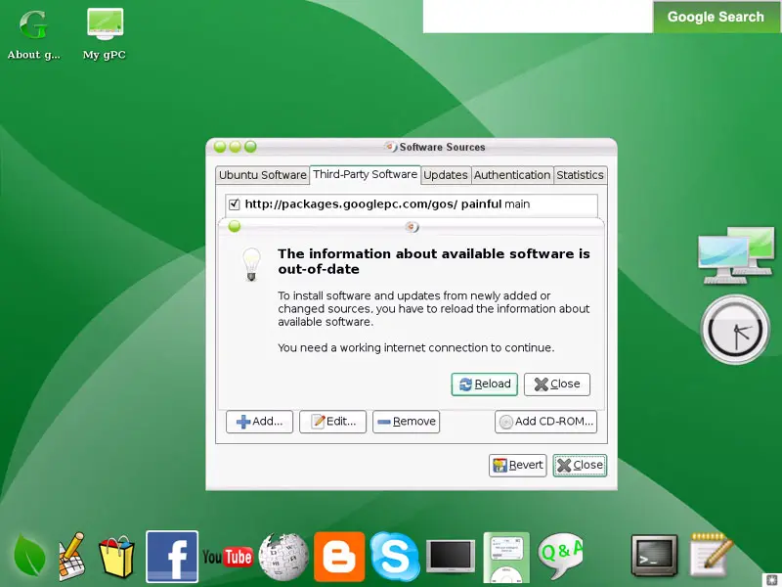This screenshot has width=782, height=587.
Task: Click the green button on dialog title bar
Action: (x=235, y=227)
